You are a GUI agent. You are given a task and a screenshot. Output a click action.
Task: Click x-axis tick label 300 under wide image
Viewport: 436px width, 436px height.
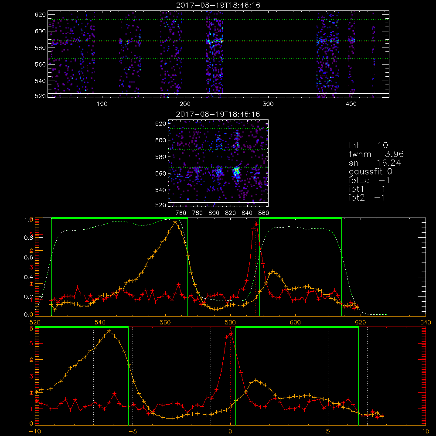coord(268,104)
